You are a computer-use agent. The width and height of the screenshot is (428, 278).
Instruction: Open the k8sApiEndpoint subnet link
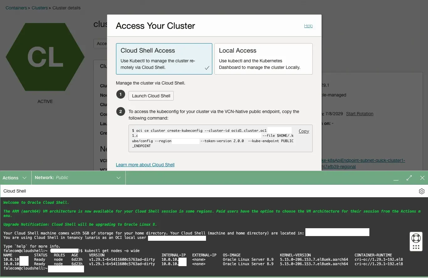[x=363, y=163]
